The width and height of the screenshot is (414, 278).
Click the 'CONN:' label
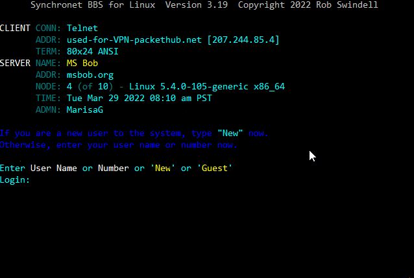pos(48,28)
